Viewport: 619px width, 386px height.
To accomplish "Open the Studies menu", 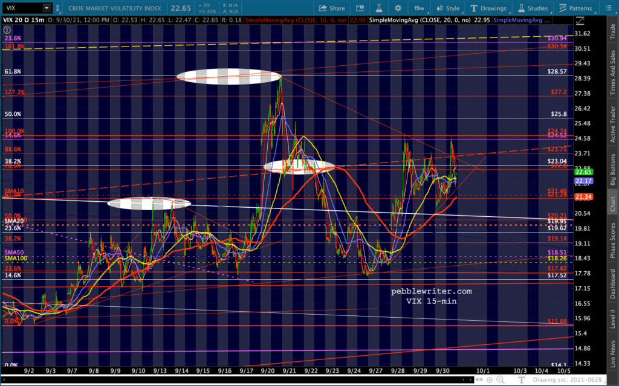I will click(x=533, y=8).
